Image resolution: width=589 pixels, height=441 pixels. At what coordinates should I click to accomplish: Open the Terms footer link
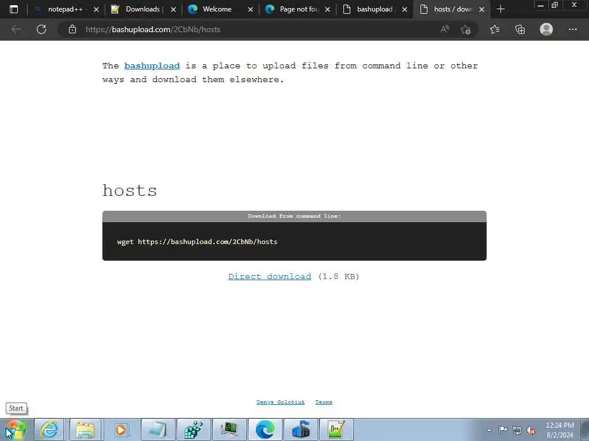click(324, 402)
